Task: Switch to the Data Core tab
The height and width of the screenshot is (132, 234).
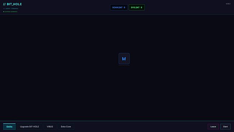Action: point(66,127)
